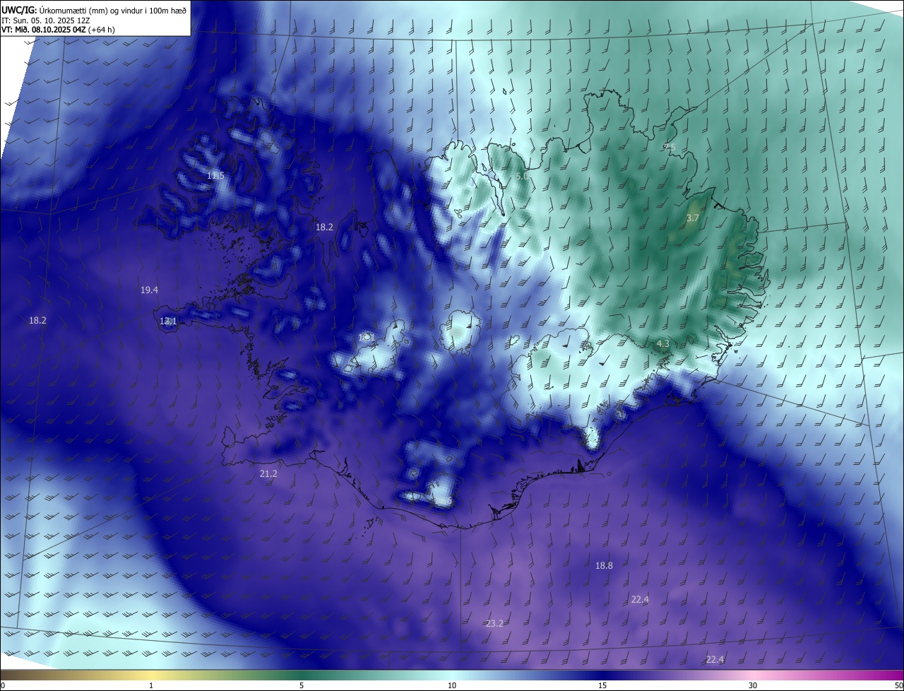Viewport: 904px width, 691px height.
Task: Click the 'IT: Sun. 05. 10. 2025 12Z' line
Action: pyautogui.click(x=46, y=20)
